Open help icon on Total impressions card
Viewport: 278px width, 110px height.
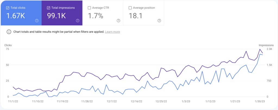pyautogui.click(x=78, y=21)
